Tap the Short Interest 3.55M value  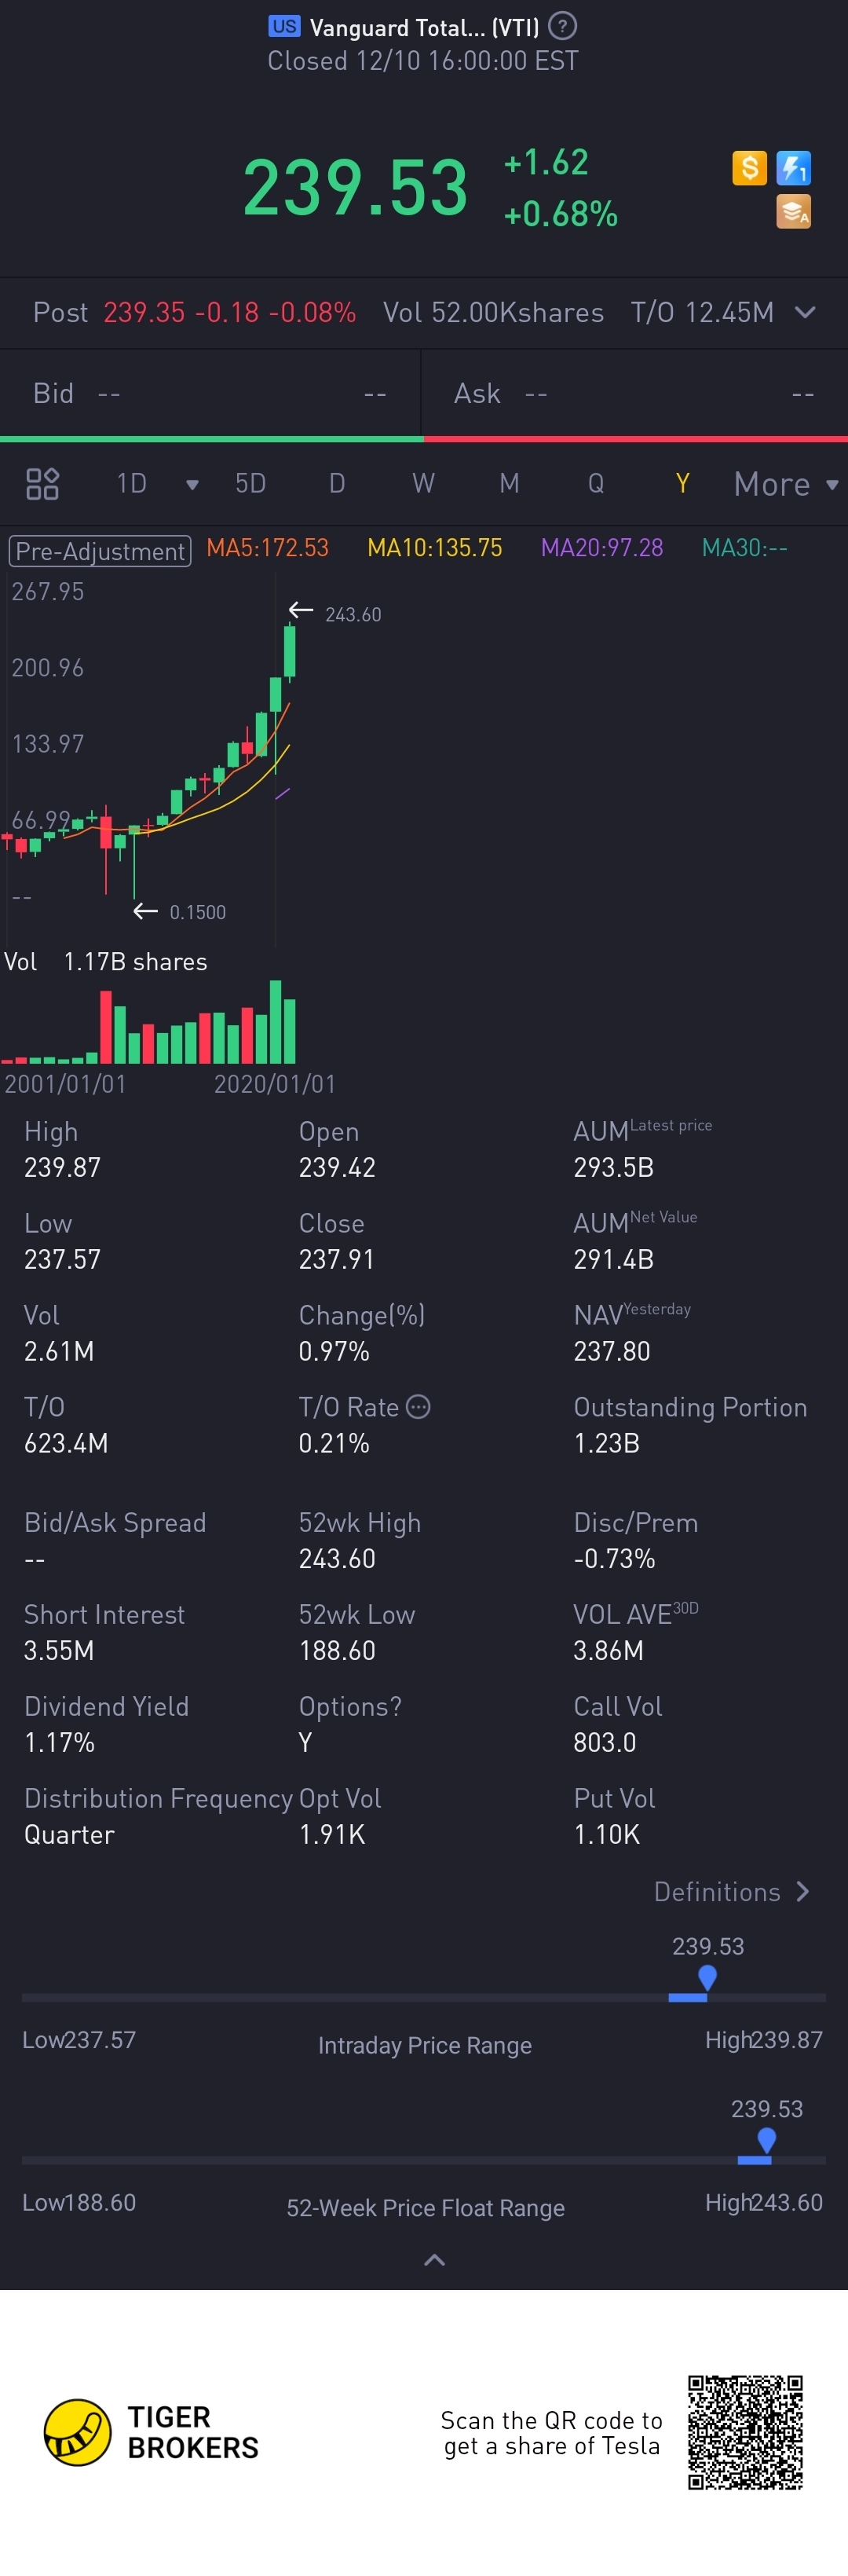coord(59,1651)
